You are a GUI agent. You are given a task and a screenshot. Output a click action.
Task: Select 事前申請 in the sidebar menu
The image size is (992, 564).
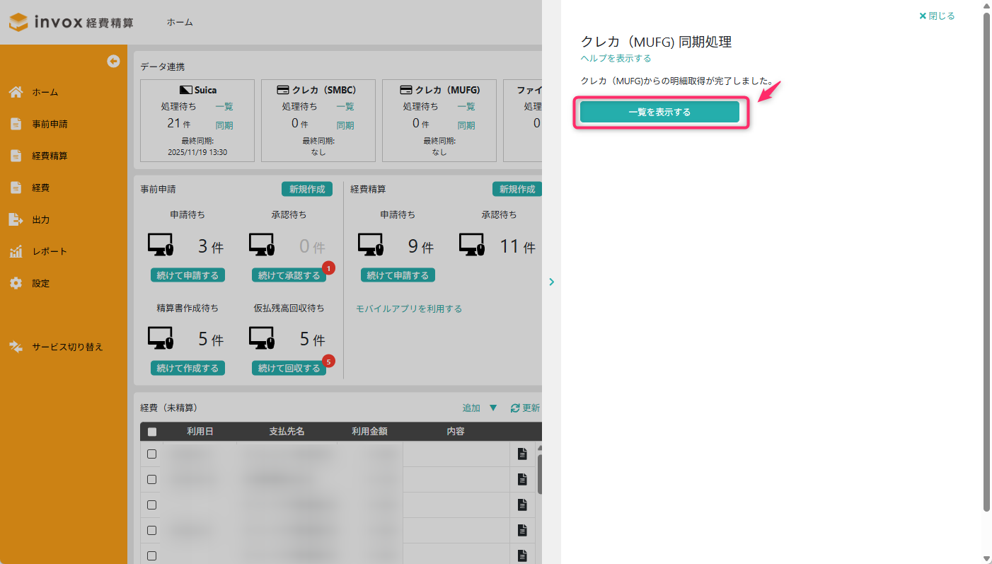coord(50,124)
